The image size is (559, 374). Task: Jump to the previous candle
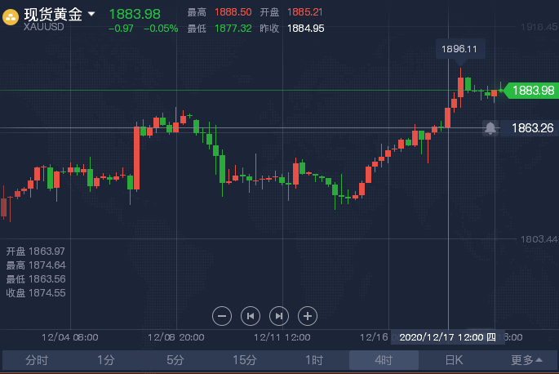tap(251, 316)
